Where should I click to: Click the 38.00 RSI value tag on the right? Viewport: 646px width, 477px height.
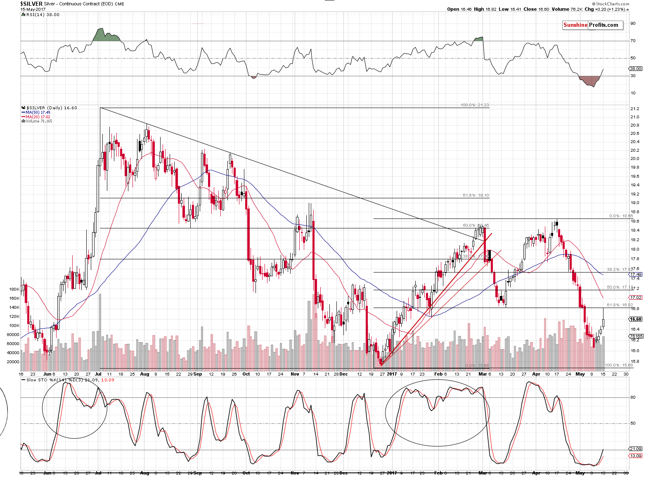pyautogui.click(x=636, y=69)
